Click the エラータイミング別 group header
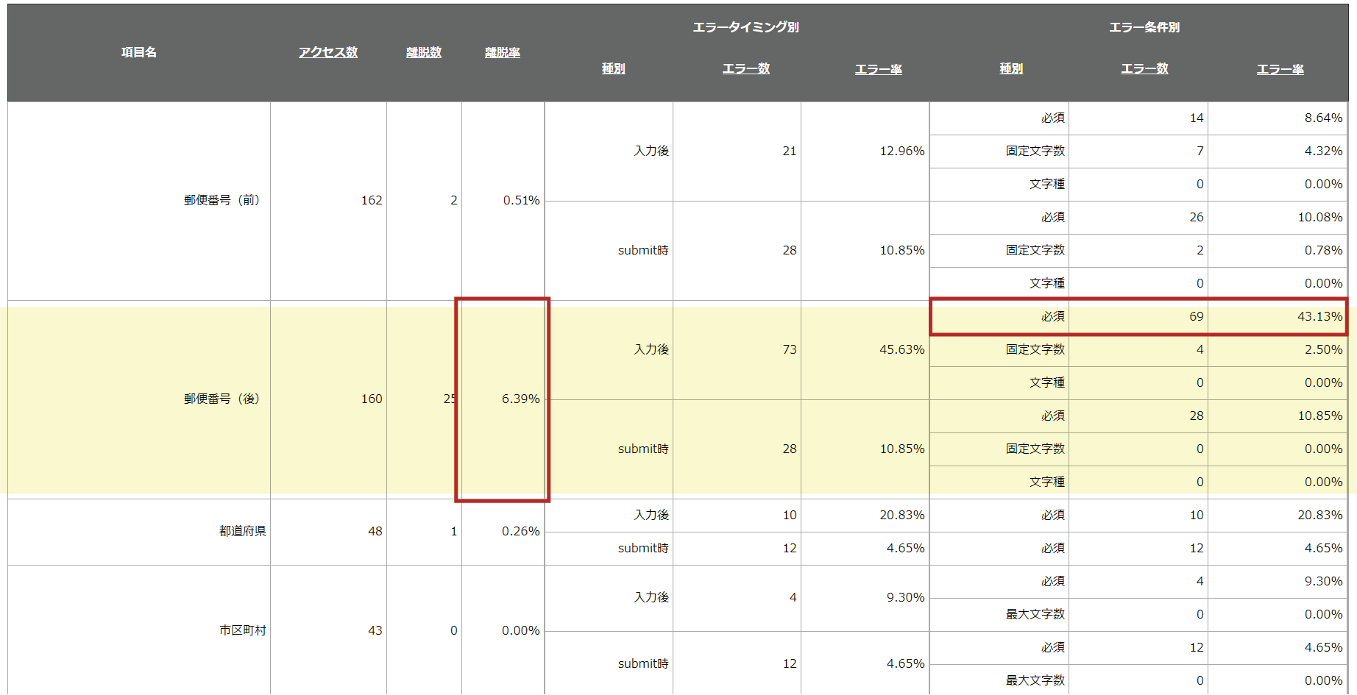Viewport: 1357px width, 695px height. [746, 27]
